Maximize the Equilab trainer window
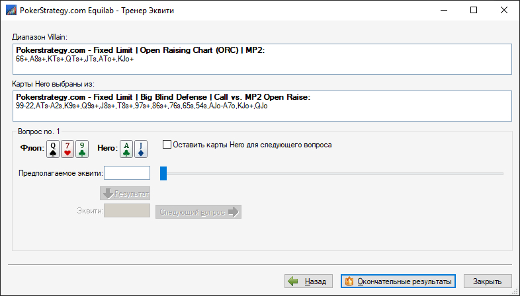 (473, 11)
